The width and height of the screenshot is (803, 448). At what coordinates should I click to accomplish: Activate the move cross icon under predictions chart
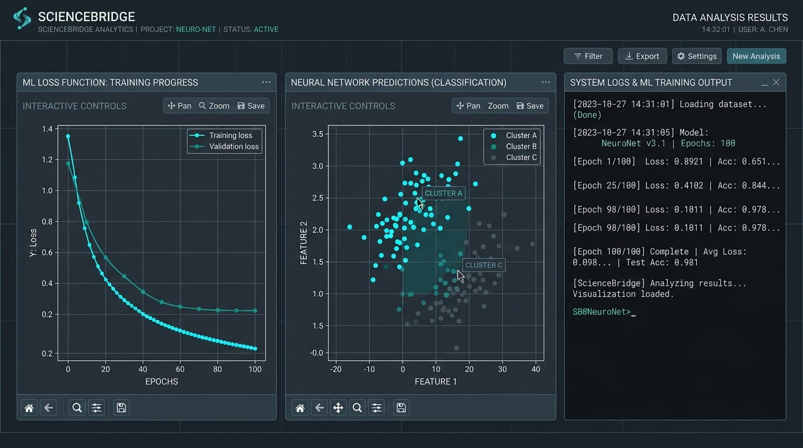pyautogui.click(x=338, y=408)
